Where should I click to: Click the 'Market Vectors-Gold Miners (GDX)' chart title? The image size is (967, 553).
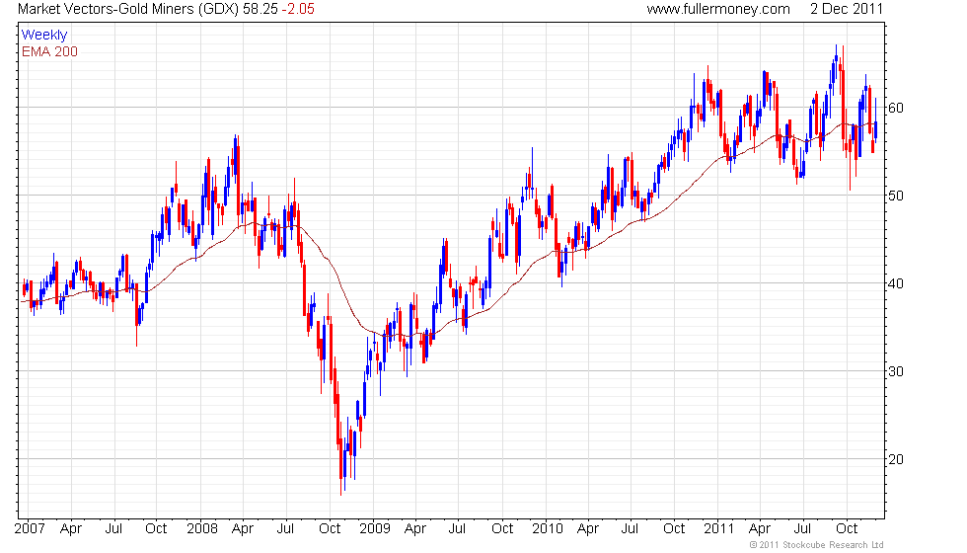pyautogui.click(x=128, y=9)
